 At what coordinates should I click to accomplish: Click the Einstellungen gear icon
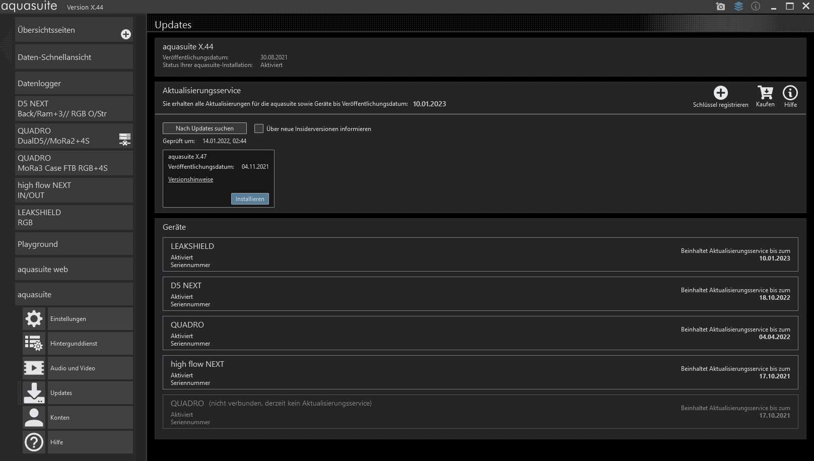click(34, 319)
